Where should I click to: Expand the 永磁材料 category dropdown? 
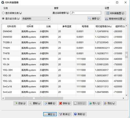pyautogui.click(x=36, y=18)
